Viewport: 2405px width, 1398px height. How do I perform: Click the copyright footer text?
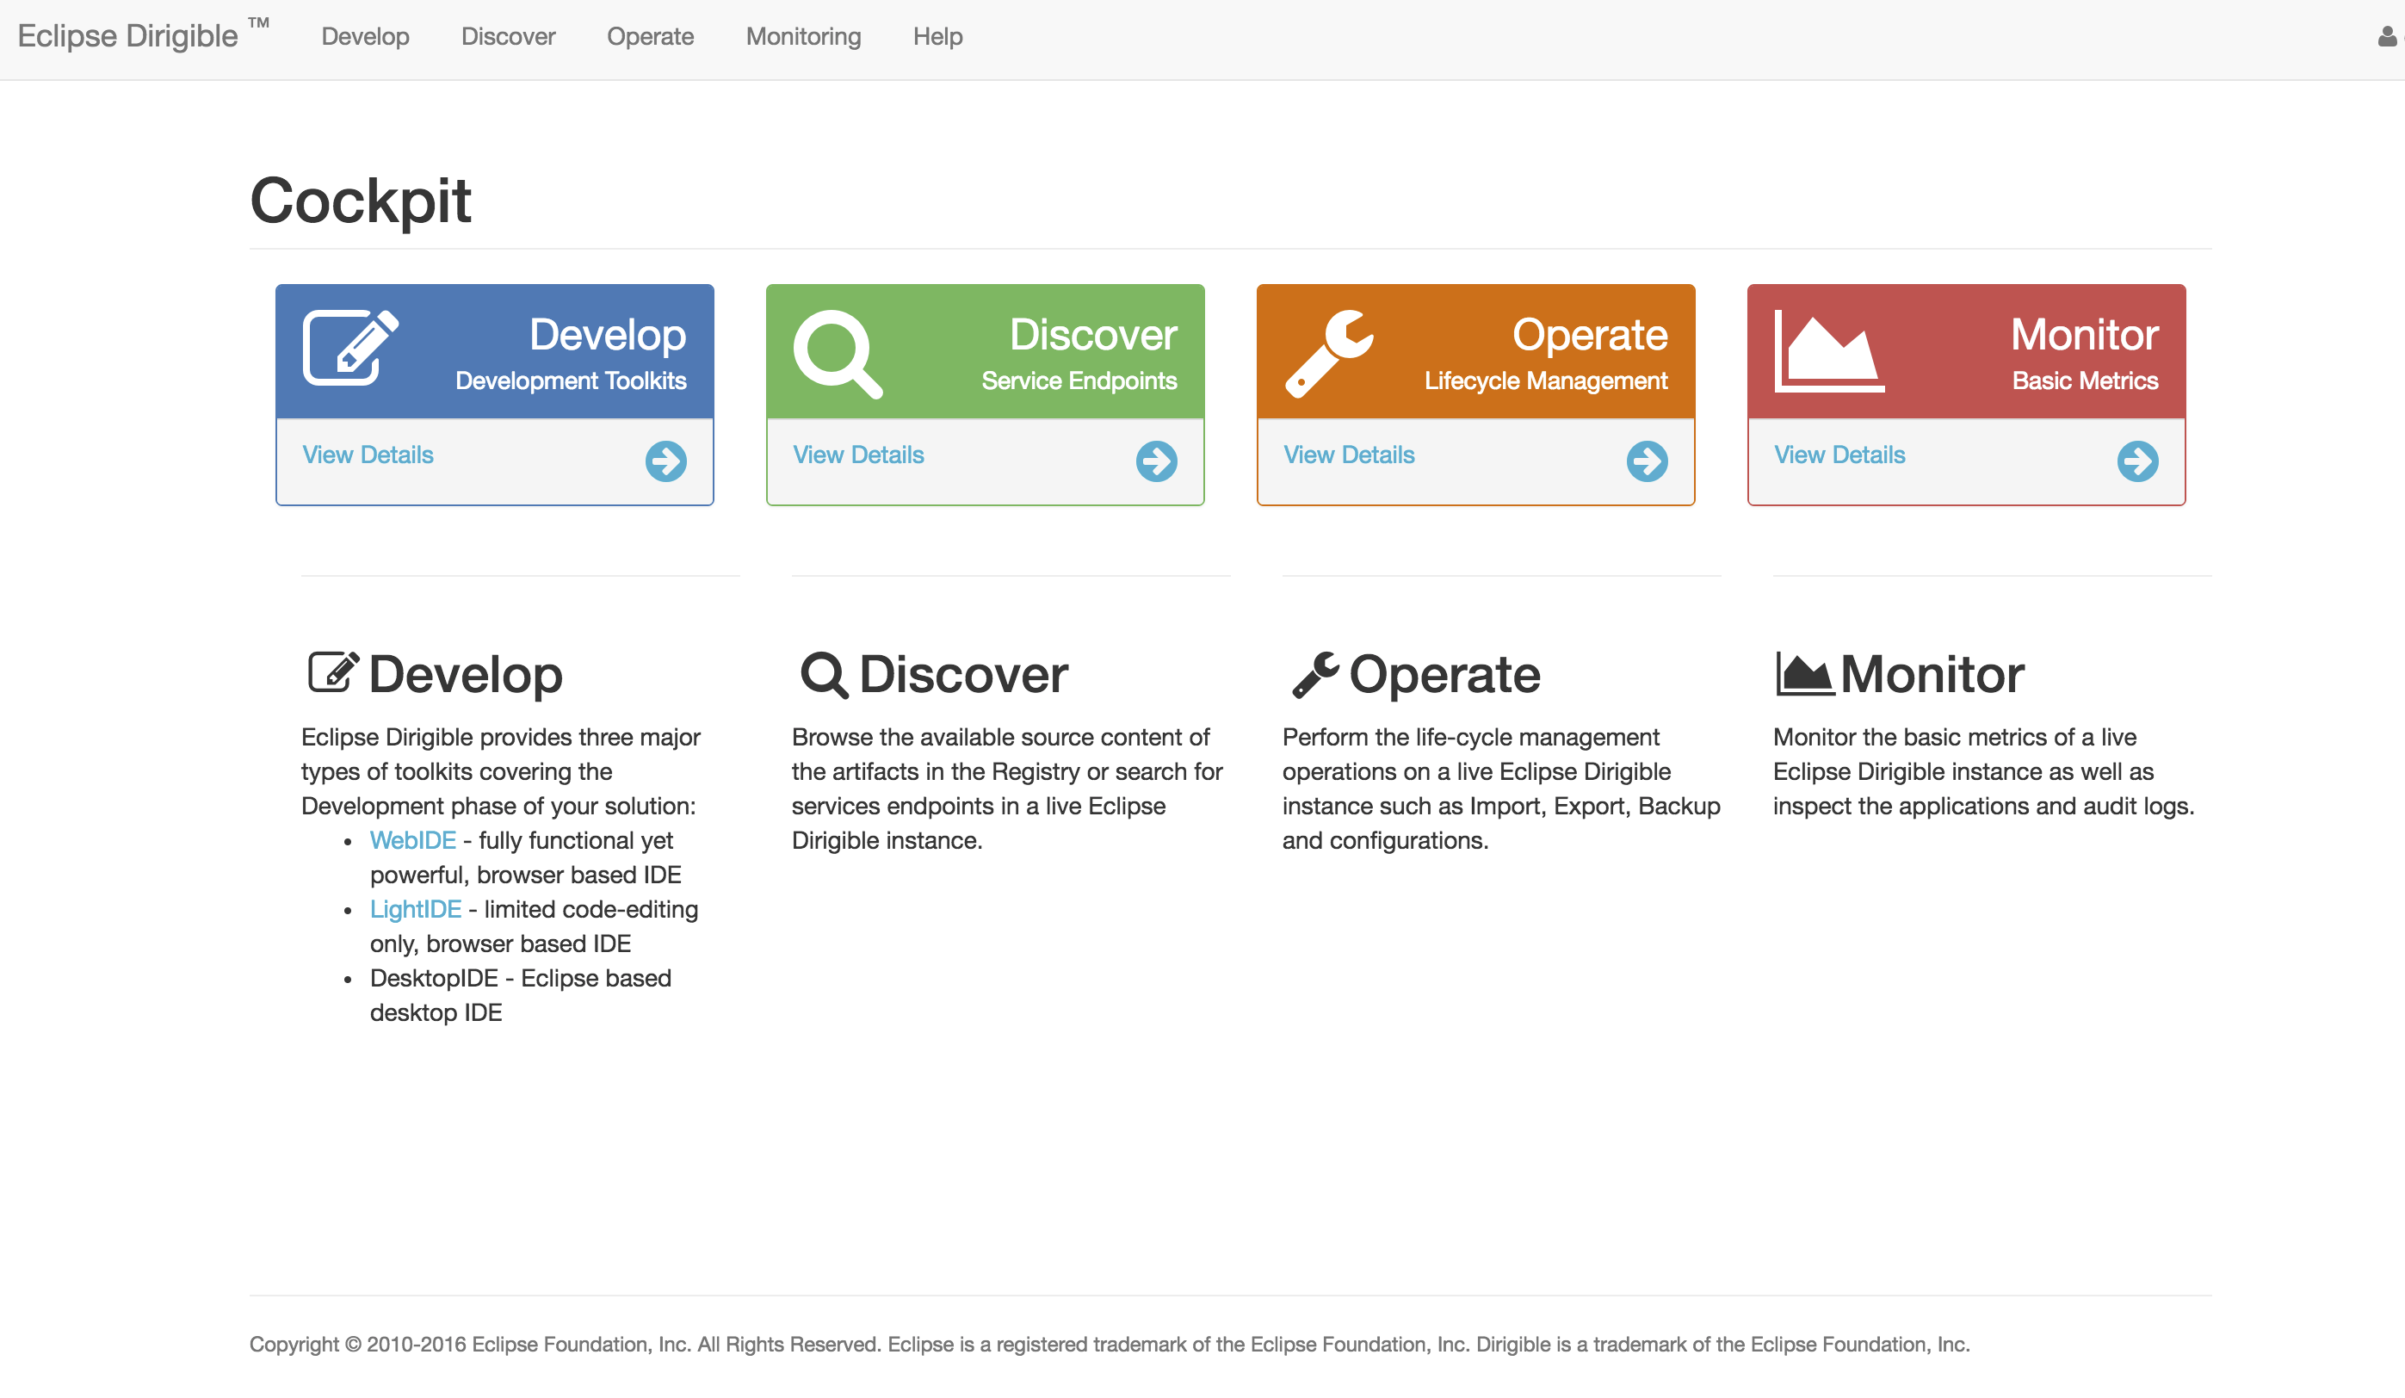pos(1109,1344)
